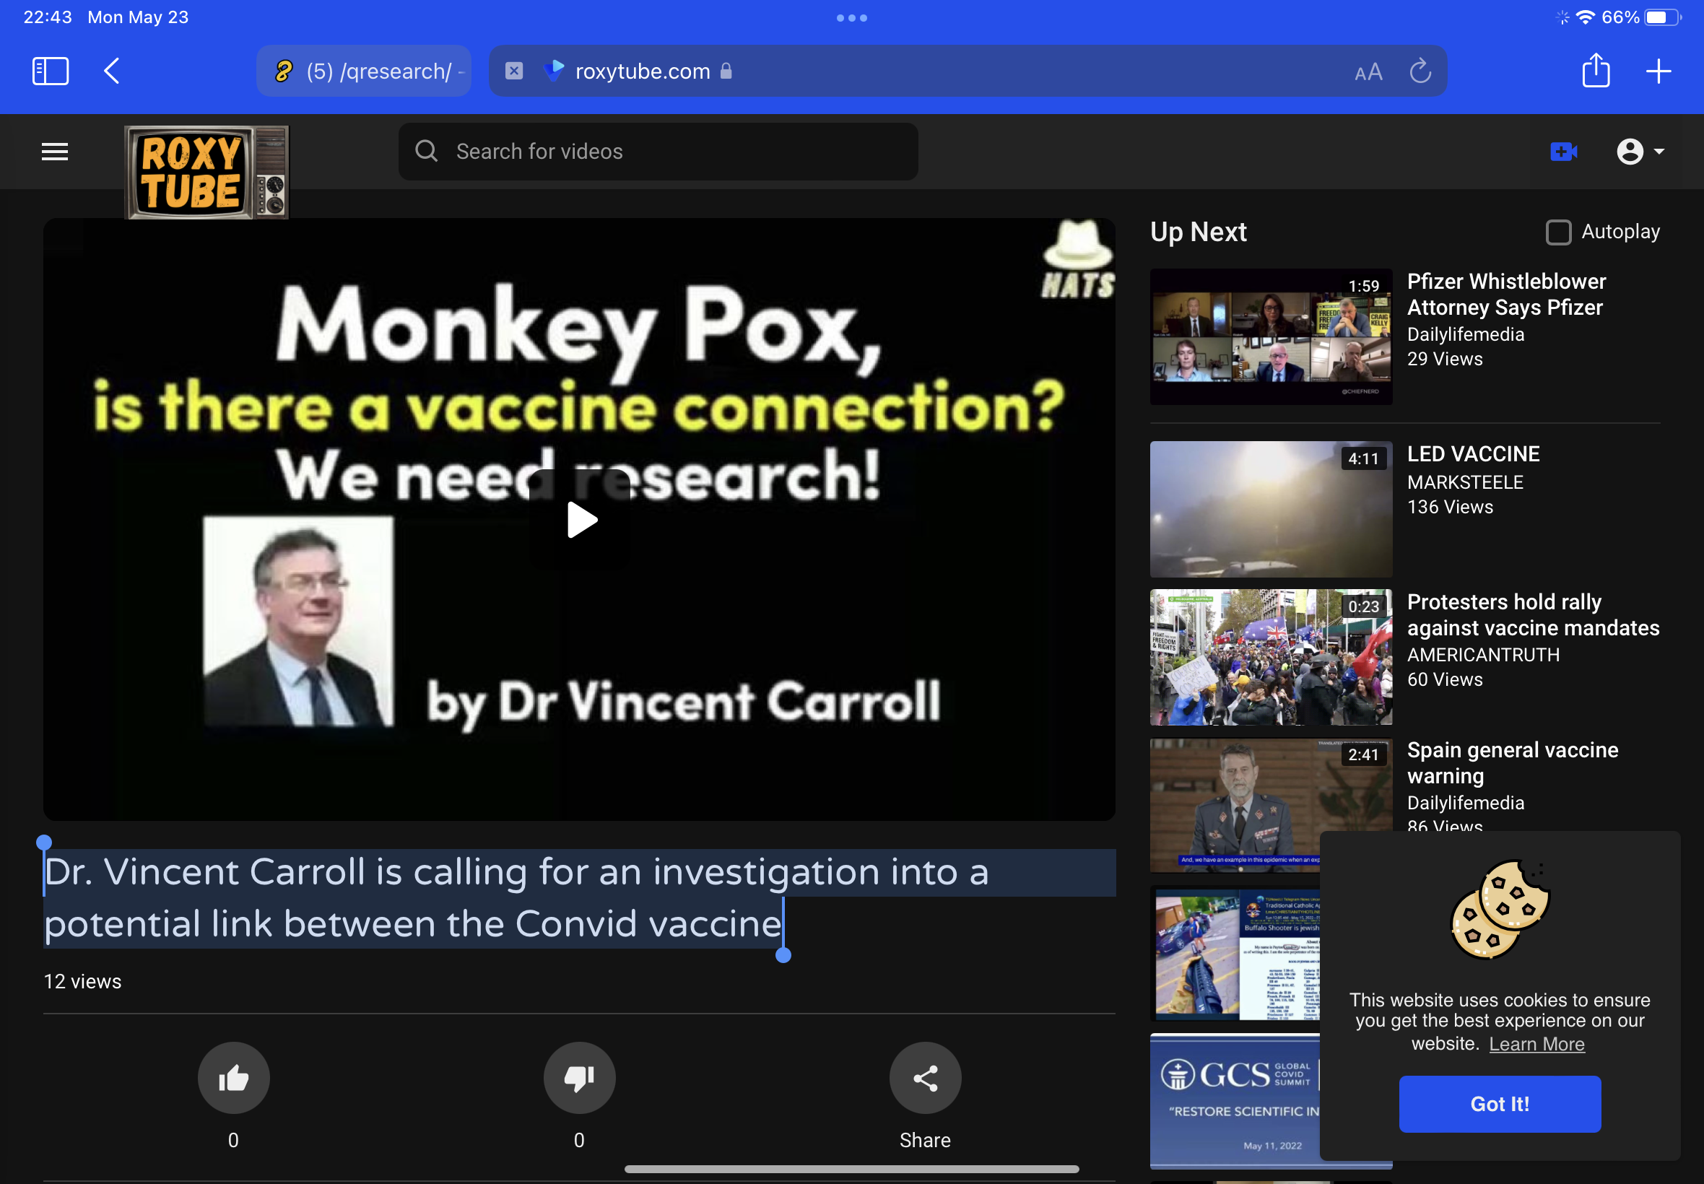Open the Buffalo Shooter video thumbnail

pos(1235,953)
